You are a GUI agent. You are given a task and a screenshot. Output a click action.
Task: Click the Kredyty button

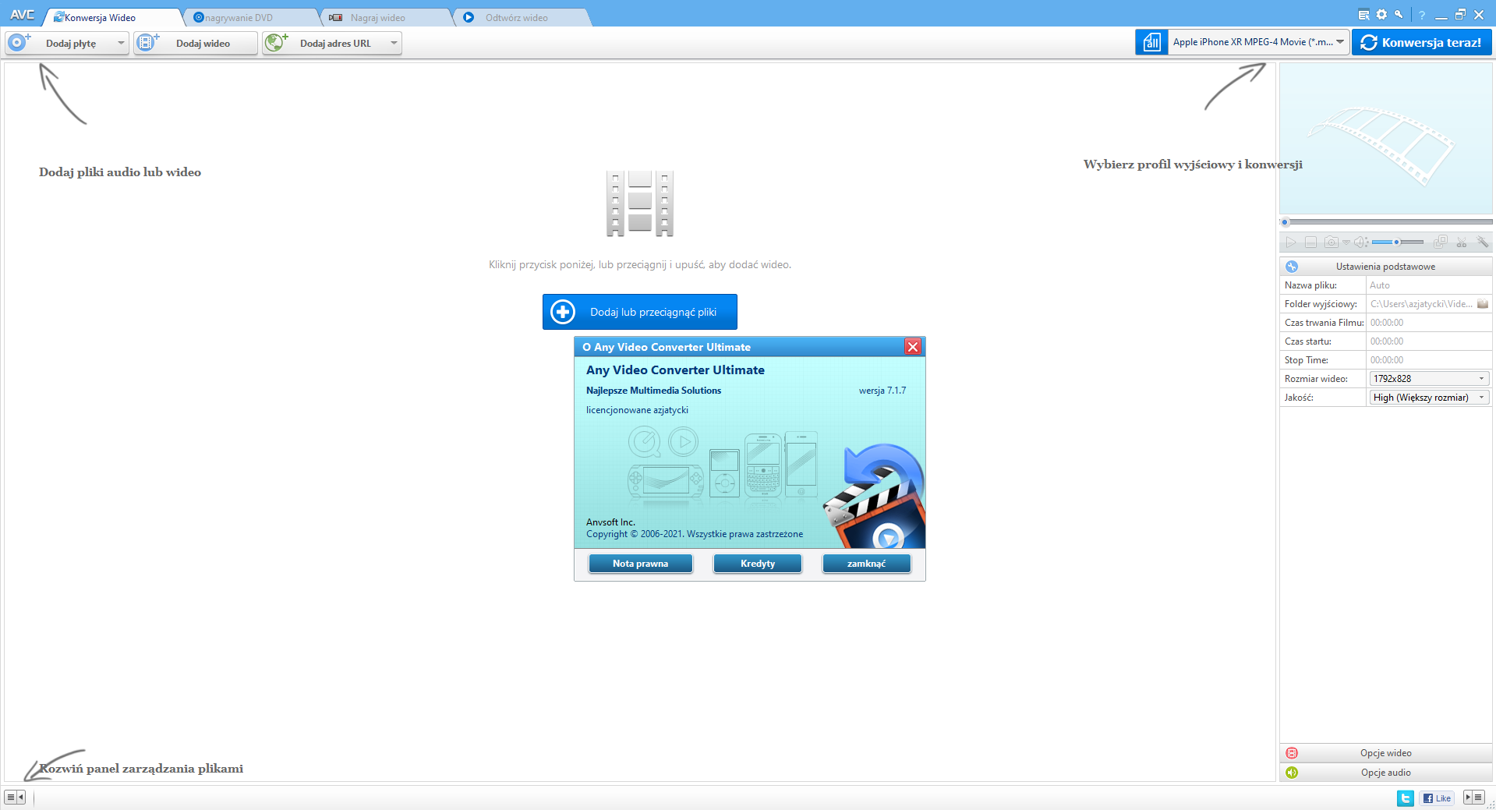[x=758, y=564]
